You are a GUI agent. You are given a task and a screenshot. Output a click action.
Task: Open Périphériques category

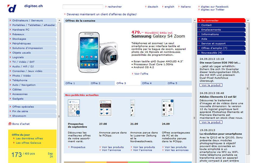32,43
